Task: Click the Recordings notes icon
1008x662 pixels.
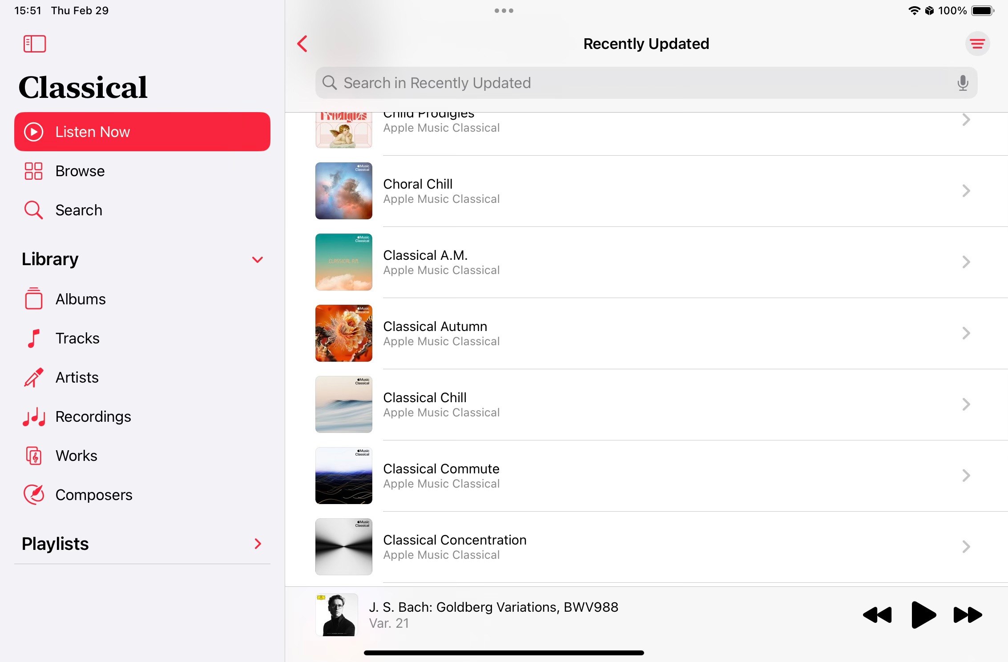Action: click(34, 417)
